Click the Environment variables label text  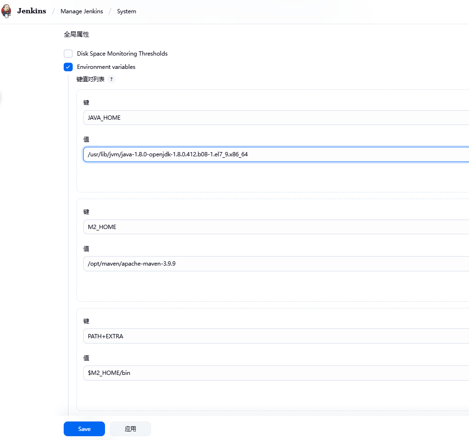click(106, 67)
